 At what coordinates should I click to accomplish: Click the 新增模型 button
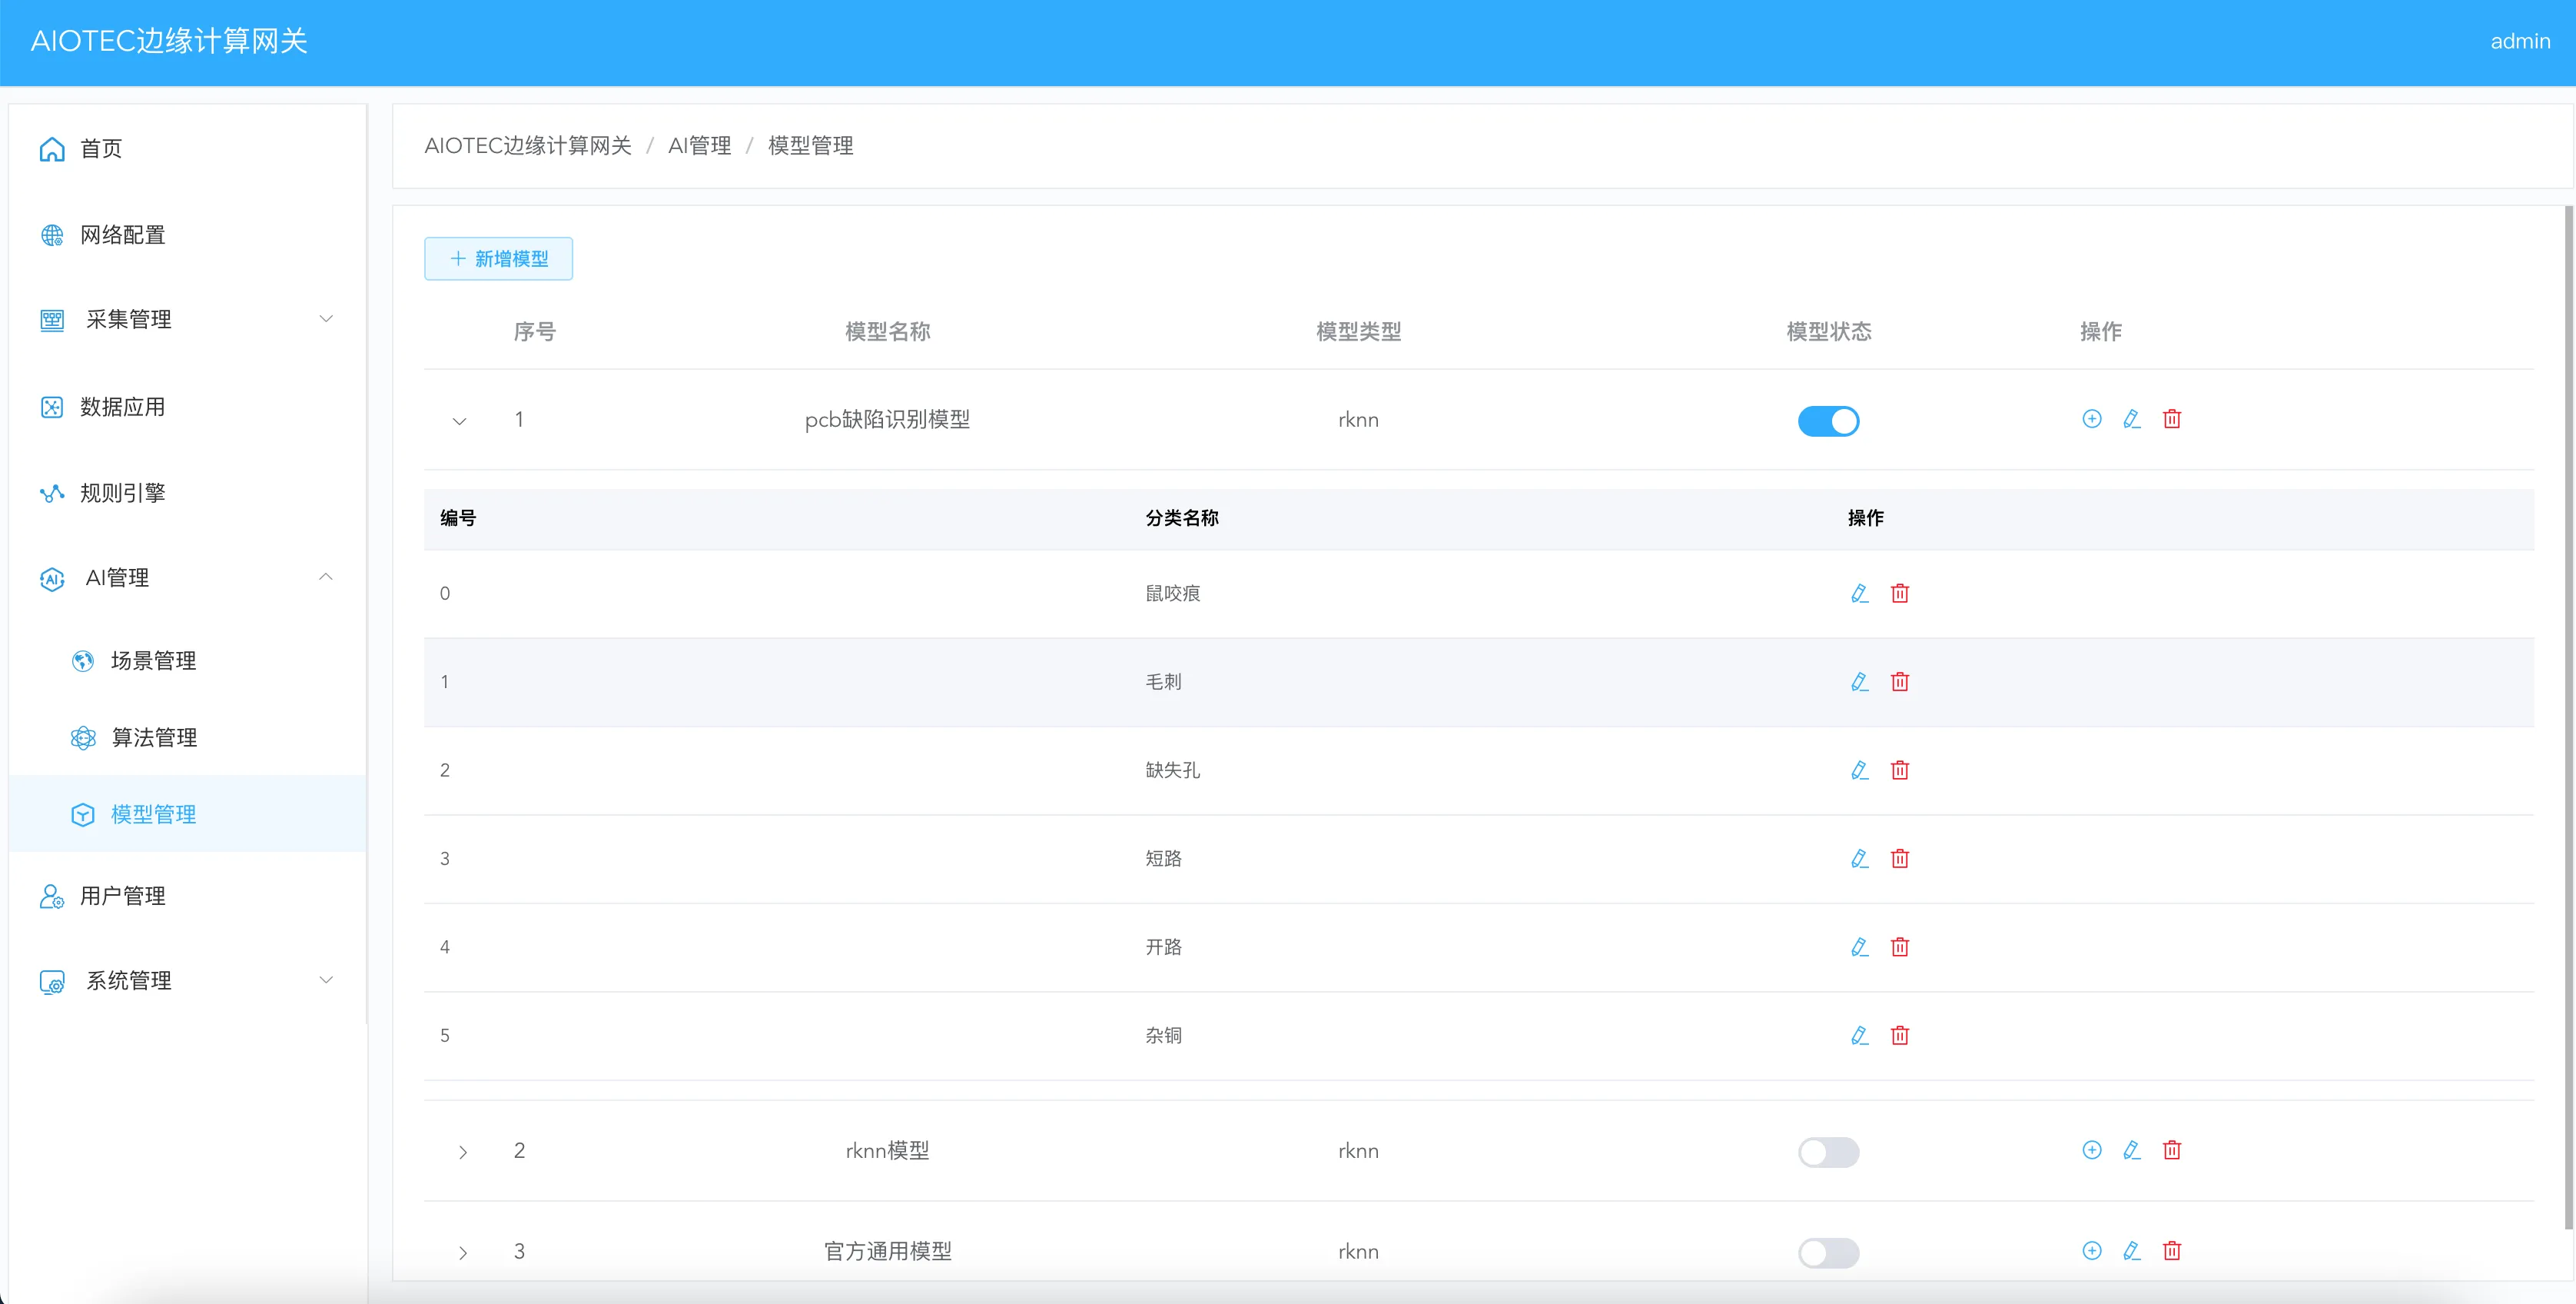pyautogui.click(x=498, y=259)
